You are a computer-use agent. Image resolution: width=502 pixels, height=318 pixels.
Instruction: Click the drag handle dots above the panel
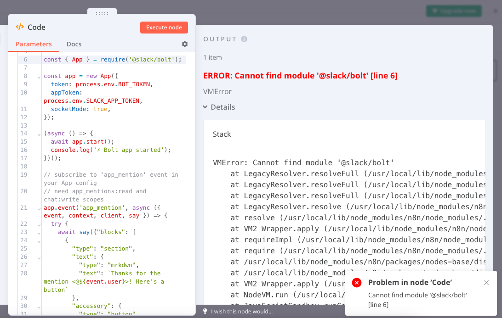(102, 14)
